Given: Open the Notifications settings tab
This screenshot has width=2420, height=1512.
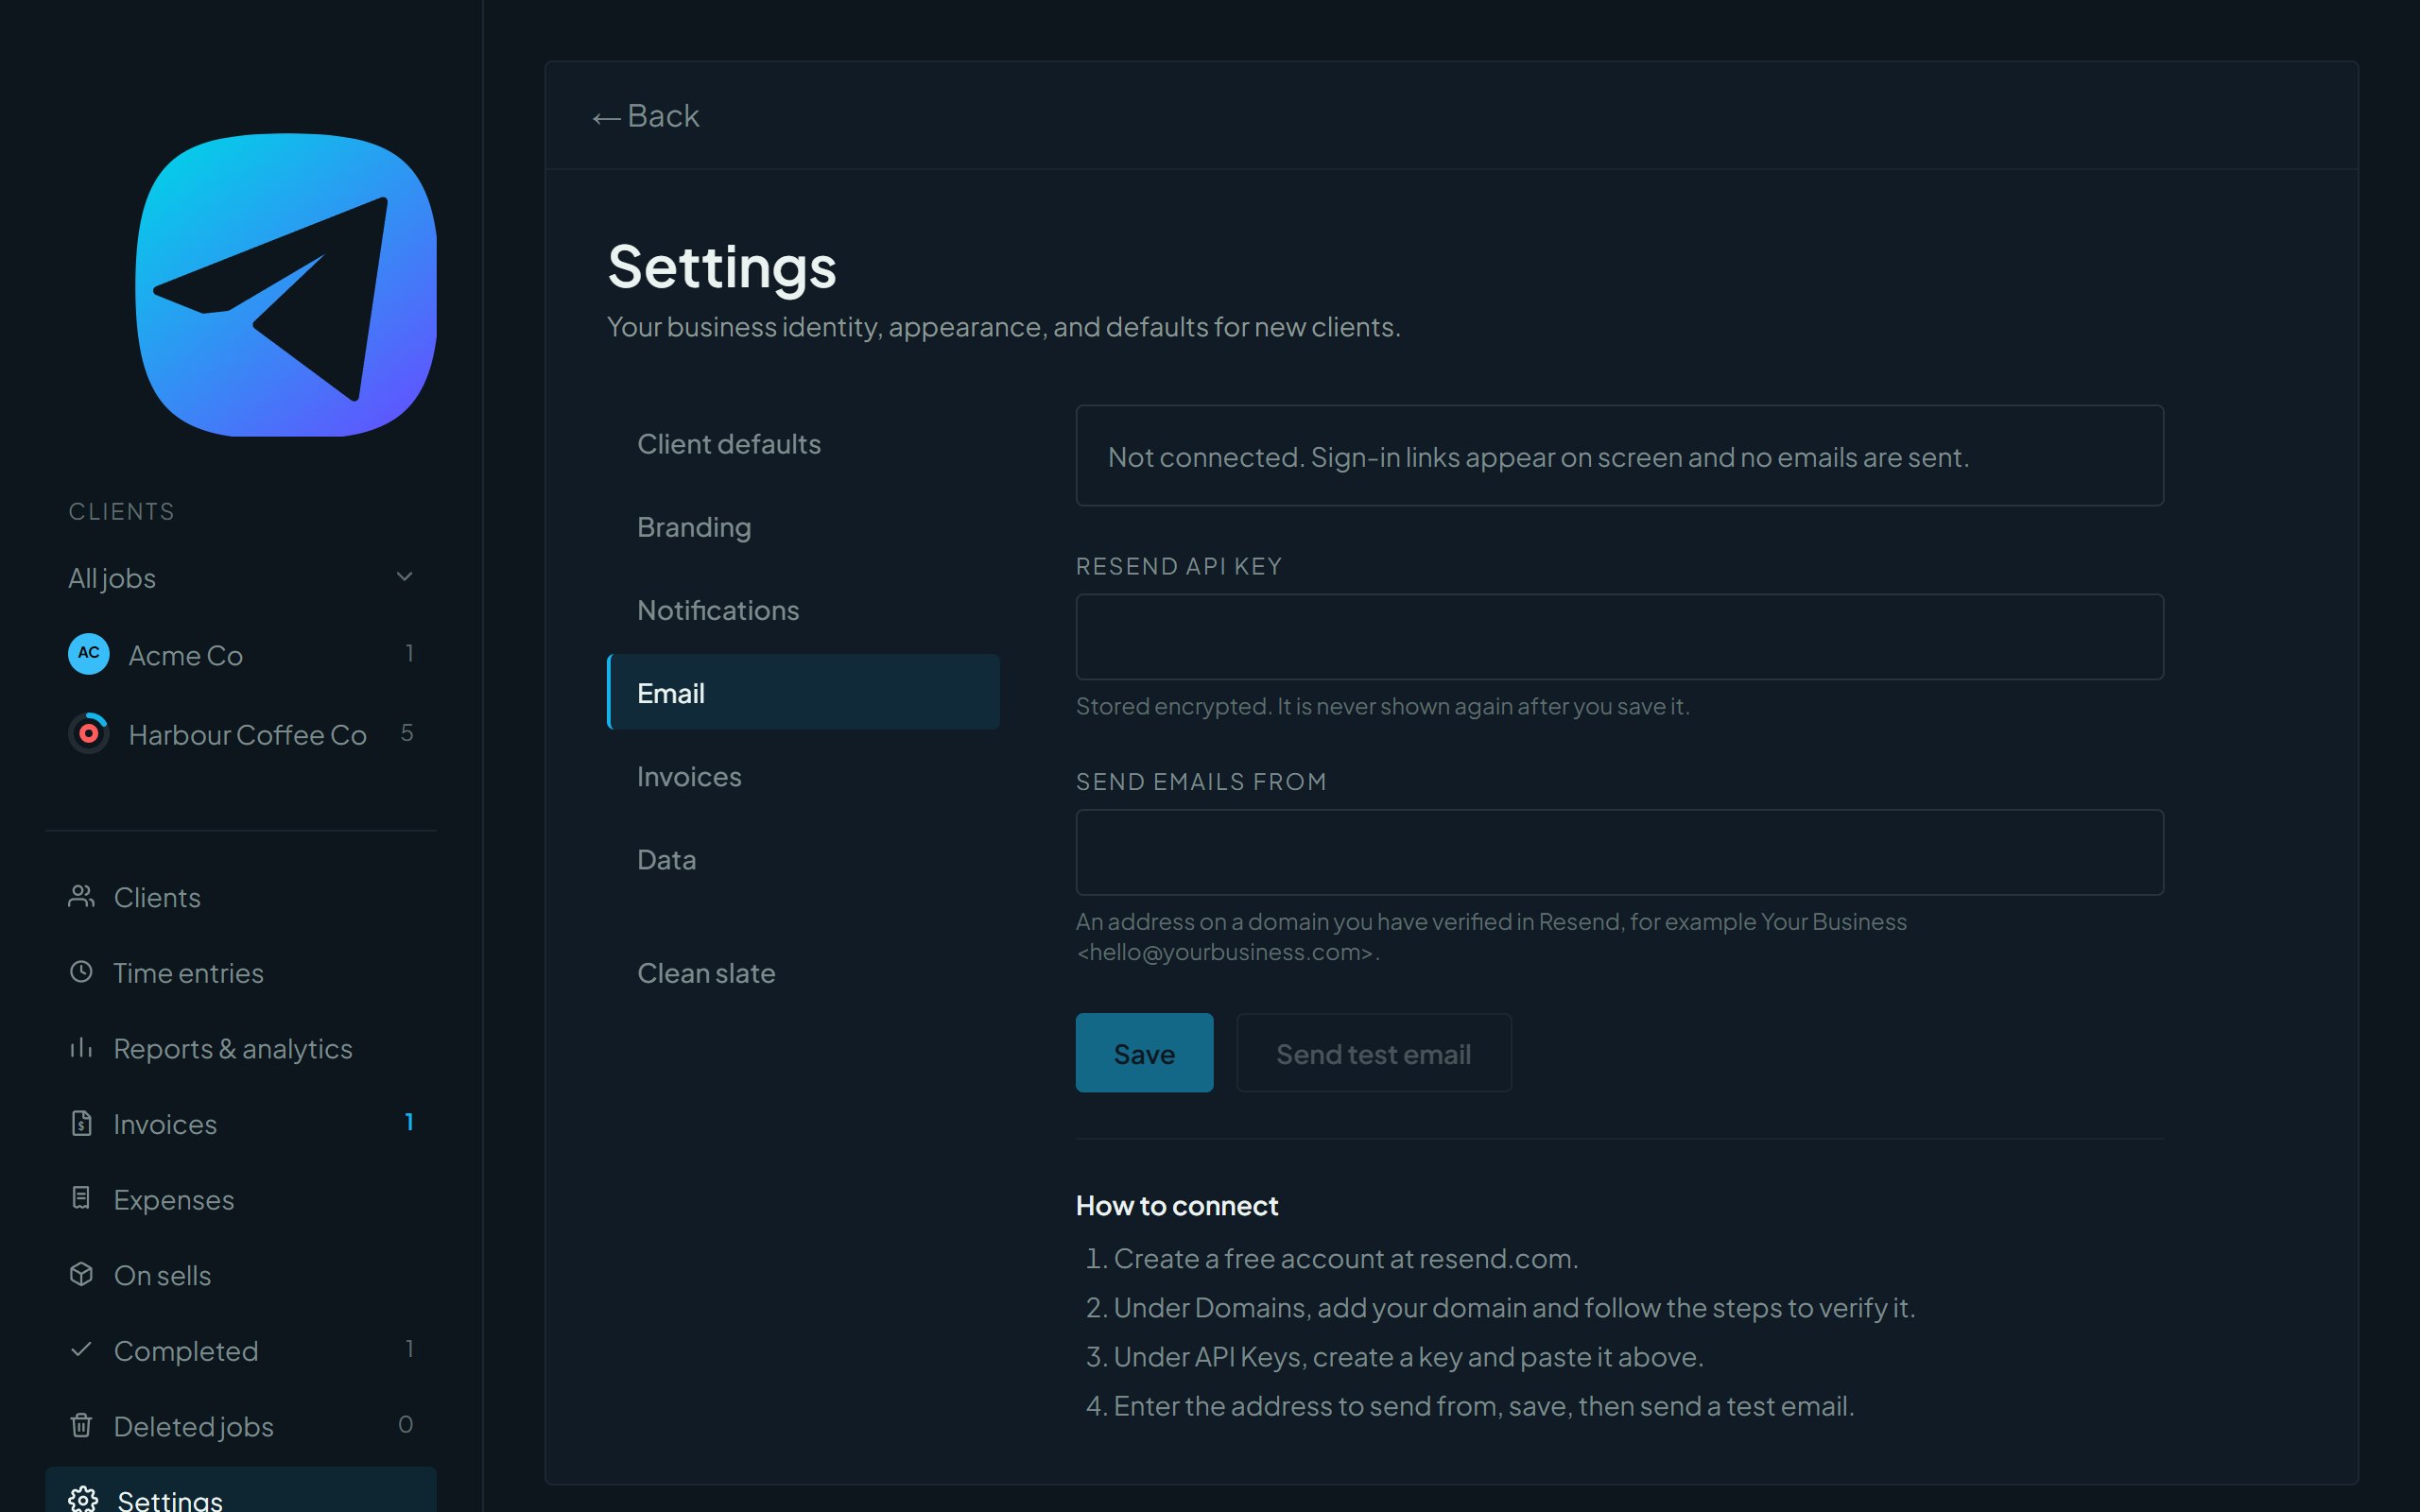Looking at the screenshot, I should coord(803,610).
